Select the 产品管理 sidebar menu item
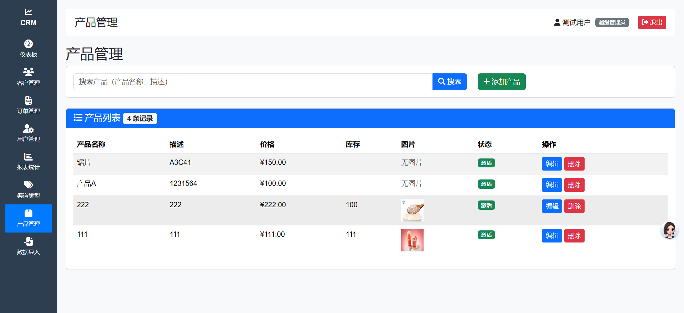Image resolution: width=684 pixels, height=313 pixels. (x=28, y=218)
